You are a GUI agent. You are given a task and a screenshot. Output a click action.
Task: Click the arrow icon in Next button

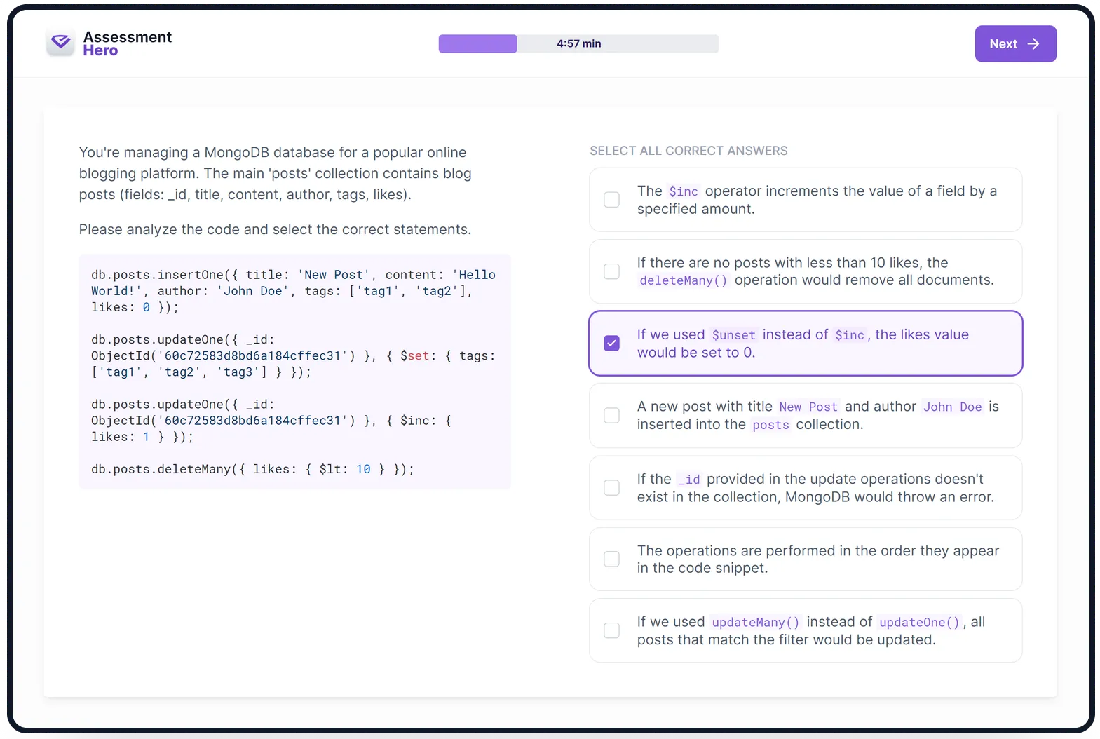[1033, 43]
